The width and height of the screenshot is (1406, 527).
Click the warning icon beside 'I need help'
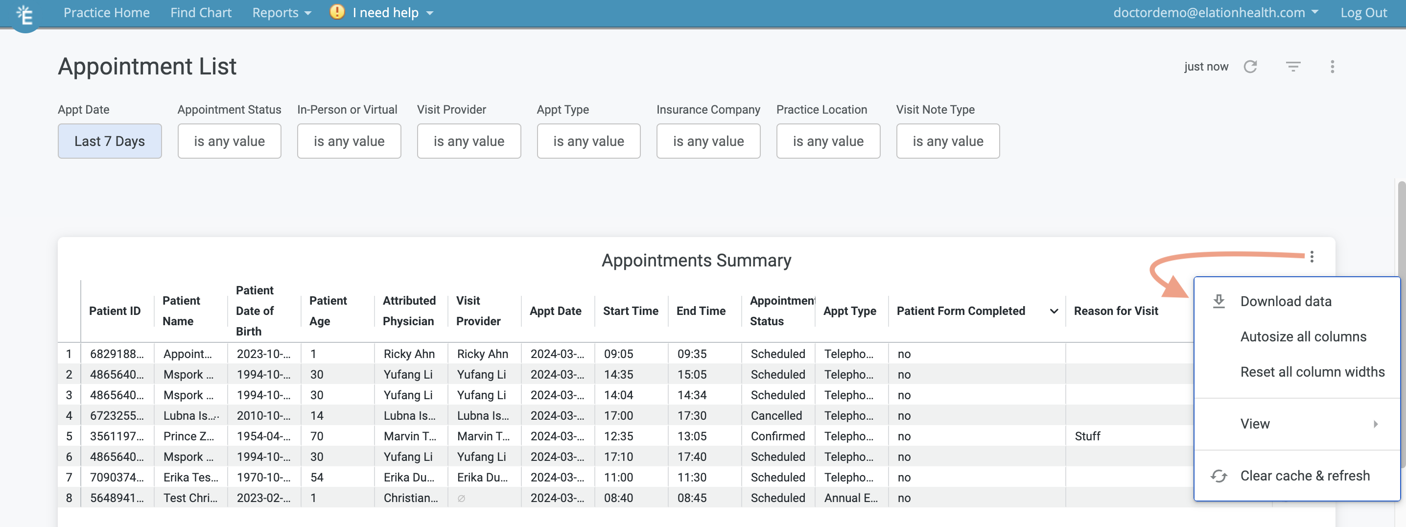336,12
